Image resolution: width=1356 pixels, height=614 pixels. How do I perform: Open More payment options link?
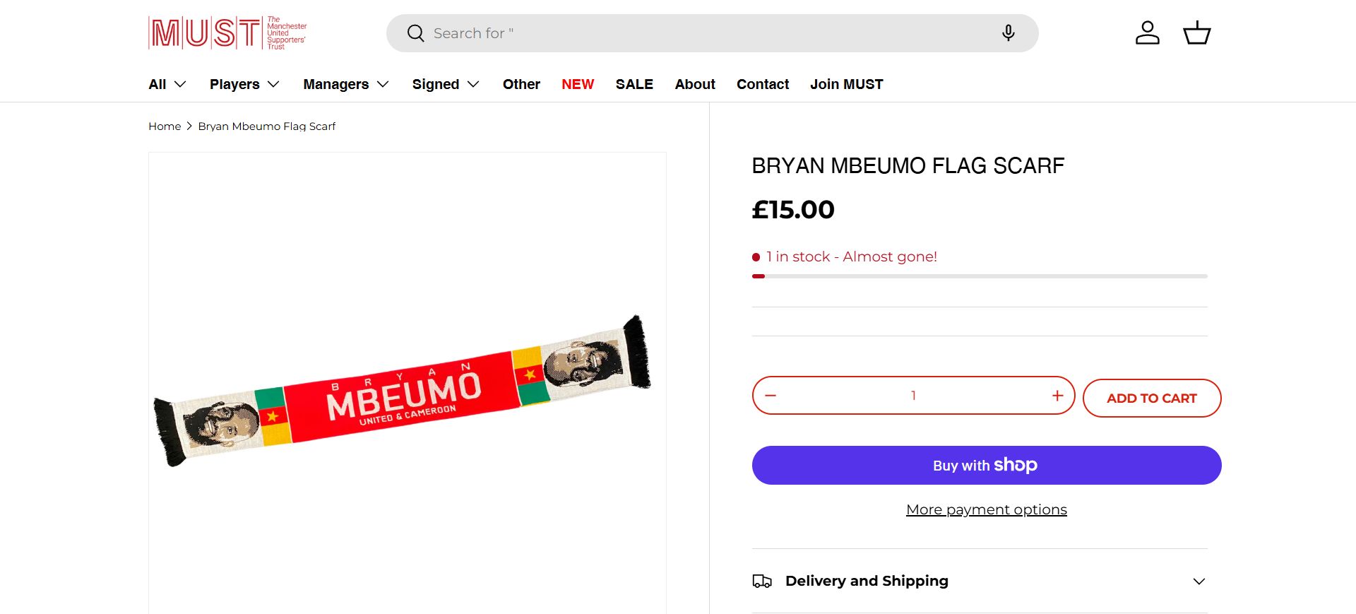[986, 509]
